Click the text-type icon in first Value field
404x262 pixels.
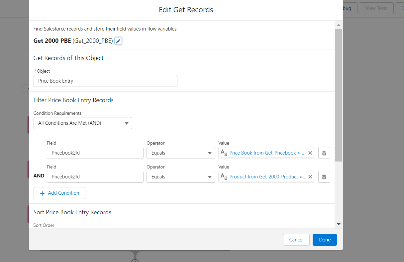[x=224, y=153]
